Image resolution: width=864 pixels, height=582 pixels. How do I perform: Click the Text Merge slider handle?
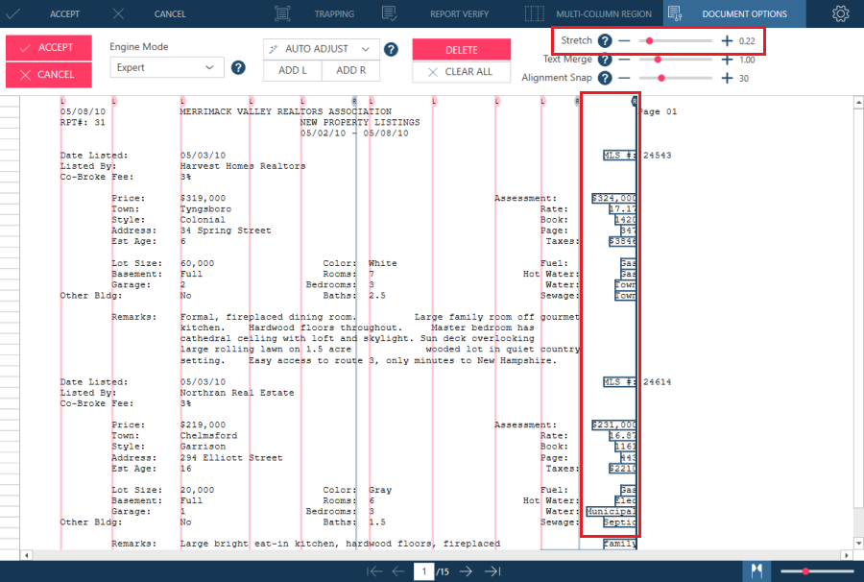click(x=658, y=60)
